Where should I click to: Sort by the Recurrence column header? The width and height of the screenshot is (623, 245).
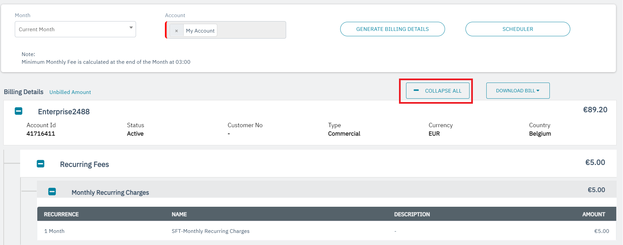61,214
